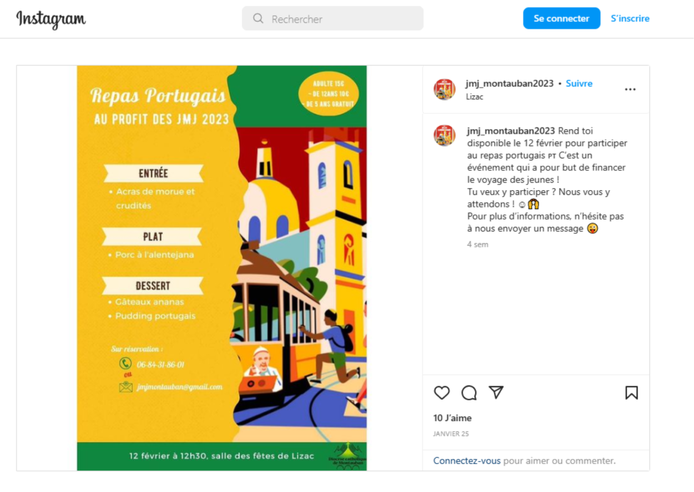Save post with bookmark icon
This screenshot has height=492, width=694.
coord(632,393)
